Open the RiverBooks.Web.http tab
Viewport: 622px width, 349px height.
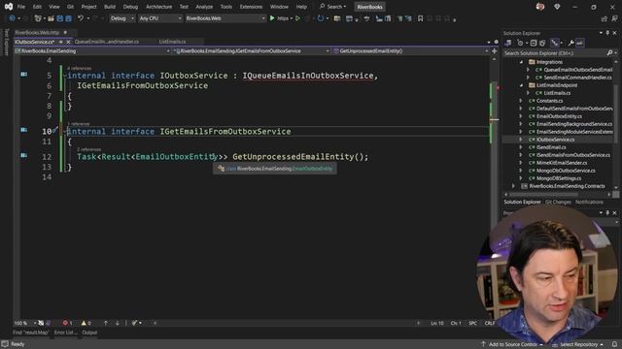37,32
